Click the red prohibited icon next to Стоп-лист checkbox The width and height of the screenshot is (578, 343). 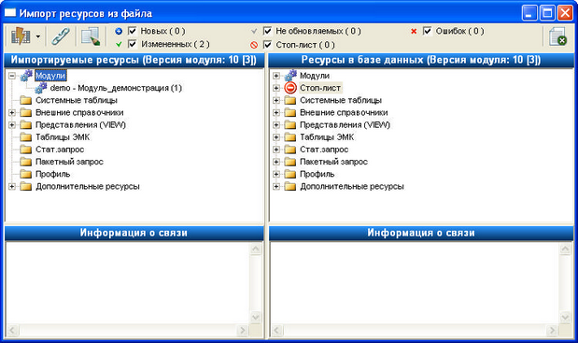254,45
